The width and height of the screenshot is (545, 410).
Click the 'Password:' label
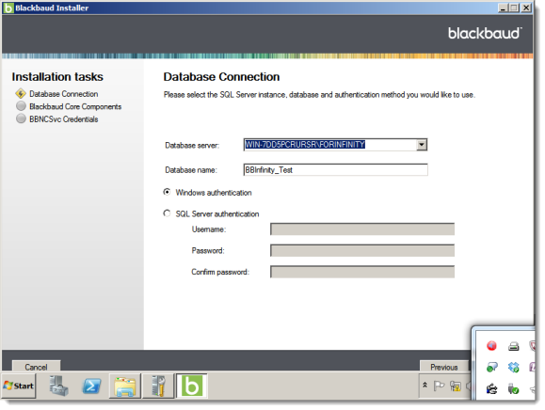click(x=208, y=251)
